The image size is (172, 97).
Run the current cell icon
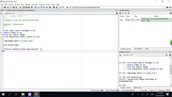(x=23, y=7)
